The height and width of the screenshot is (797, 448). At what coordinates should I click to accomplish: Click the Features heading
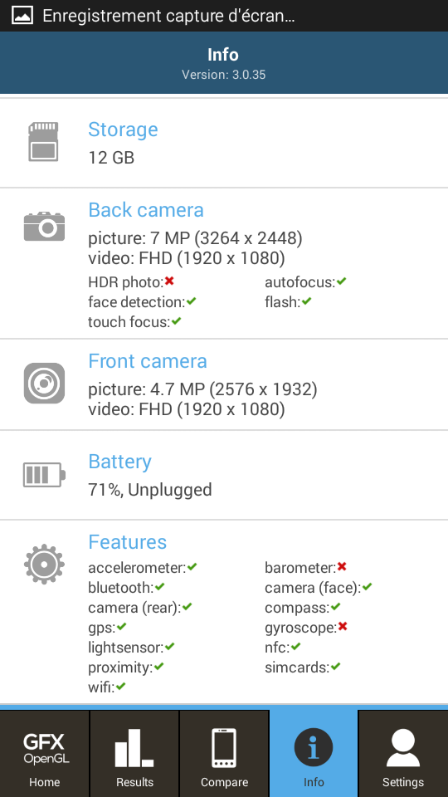[128, 542]
